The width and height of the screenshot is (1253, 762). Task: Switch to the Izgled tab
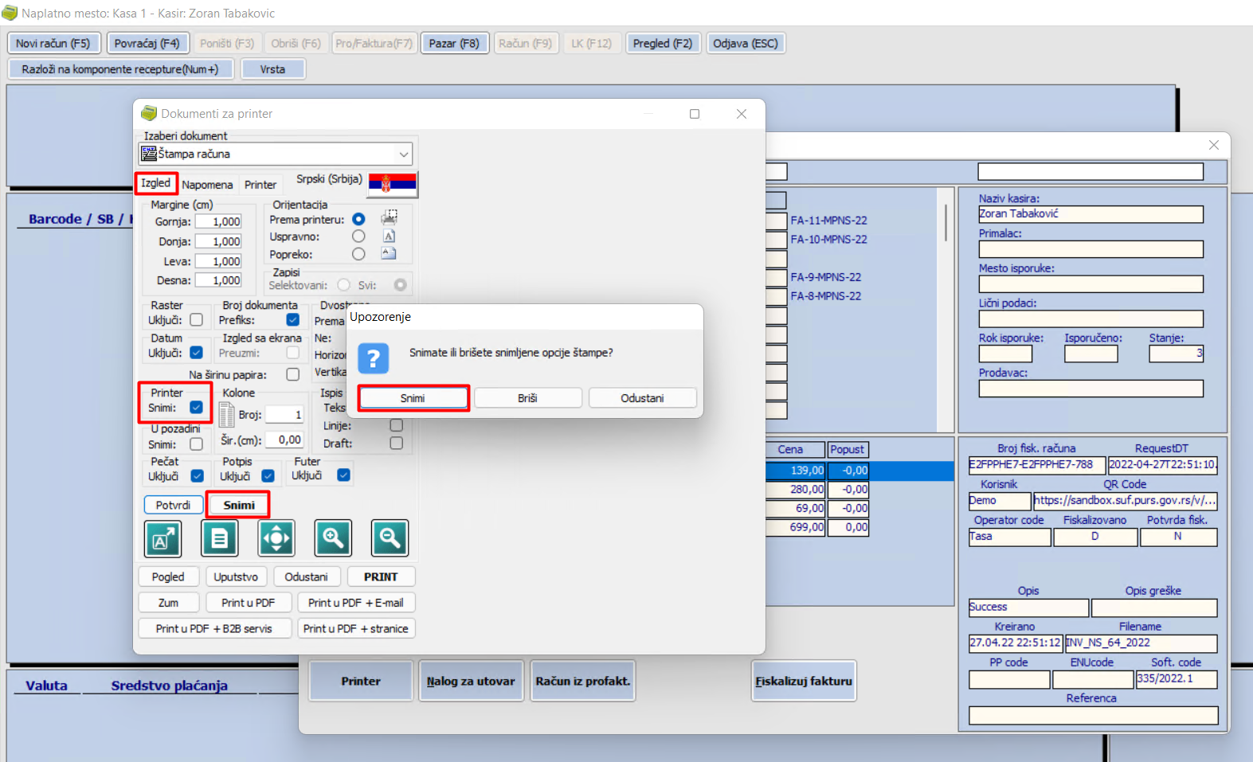click(x=156, y=183)
